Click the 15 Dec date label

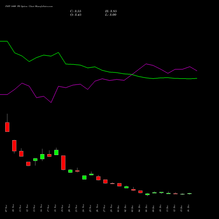point(181,208)
